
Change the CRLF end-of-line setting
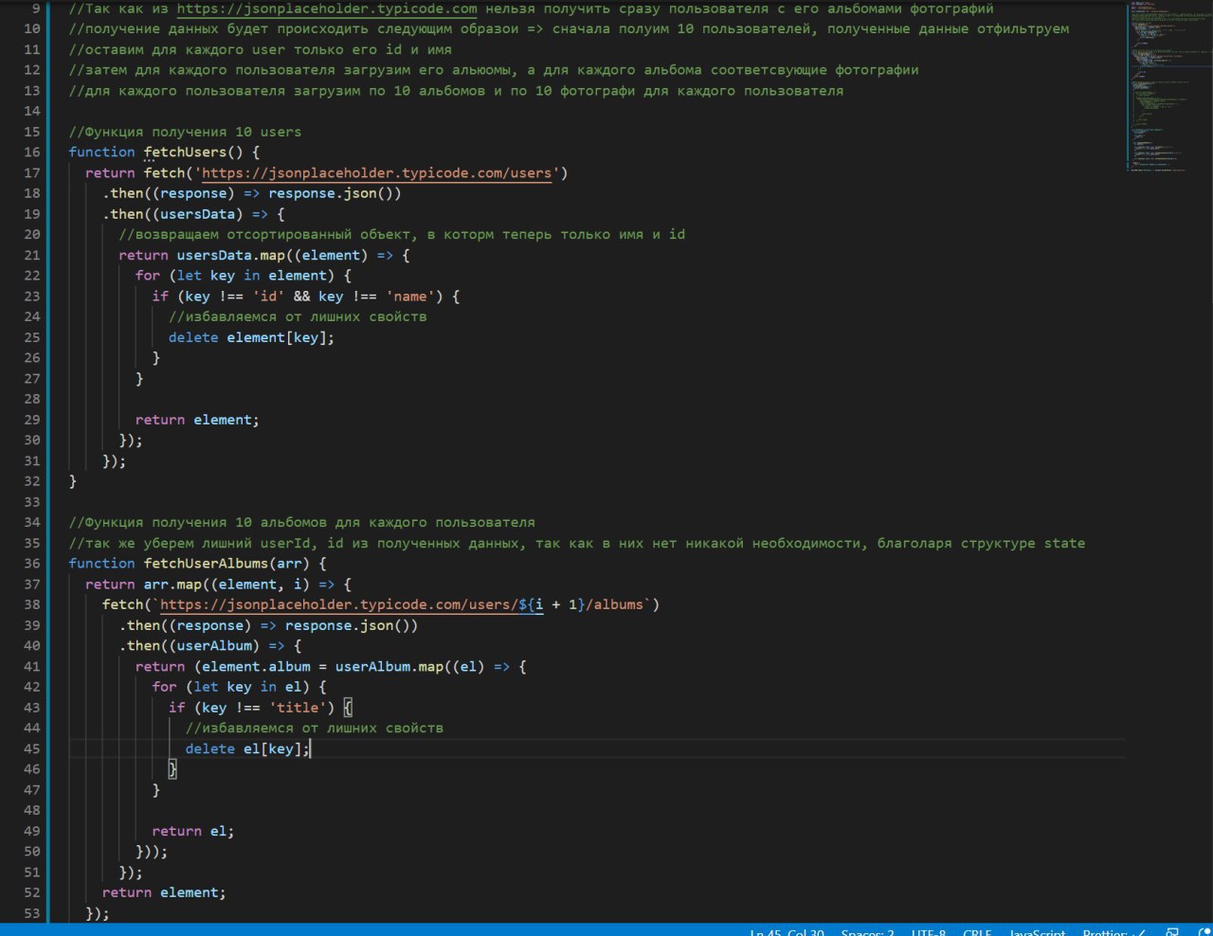(977, 932)
